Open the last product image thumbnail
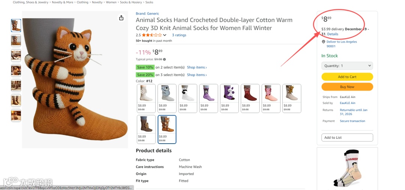Viewport: 405px width, 190px height. pyautogui.click(x=16, y=116)
